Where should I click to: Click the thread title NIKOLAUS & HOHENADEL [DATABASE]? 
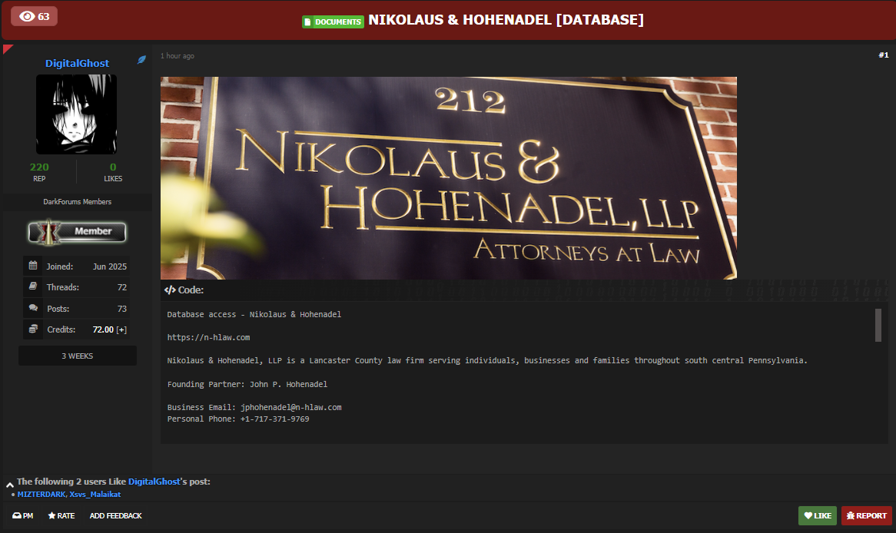[x=506, y=20]
